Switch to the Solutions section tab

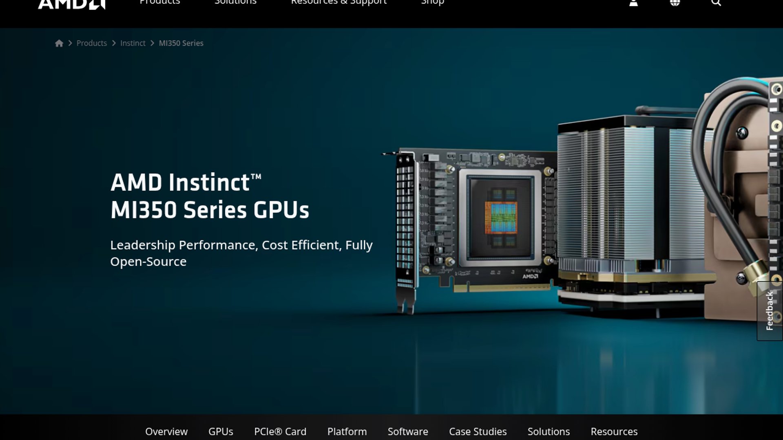click(549, 431)
